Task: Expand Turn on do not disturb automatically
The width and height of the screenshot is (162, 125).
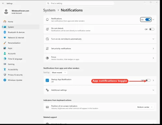Action: tap(153, 39)
